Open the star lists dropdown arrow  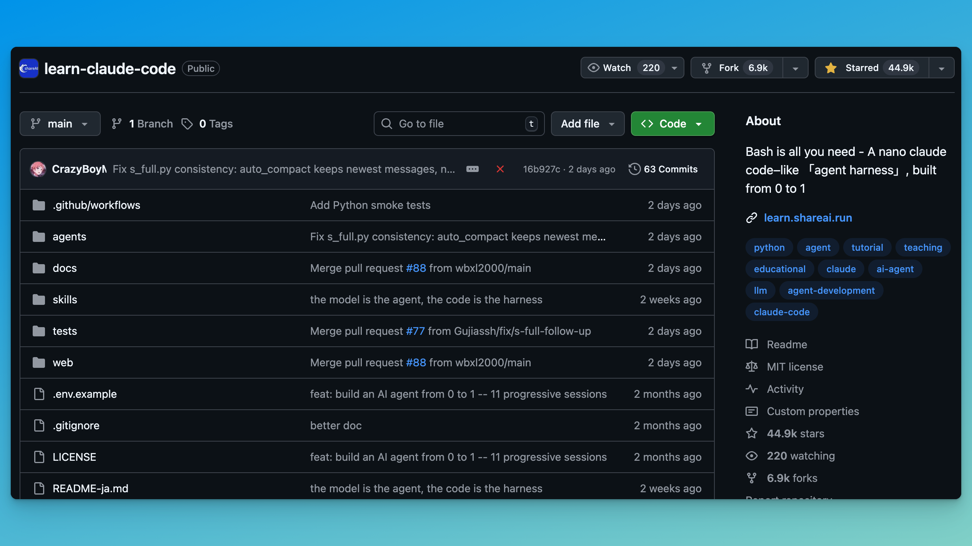pyautogui.click(x=941, y=68)
